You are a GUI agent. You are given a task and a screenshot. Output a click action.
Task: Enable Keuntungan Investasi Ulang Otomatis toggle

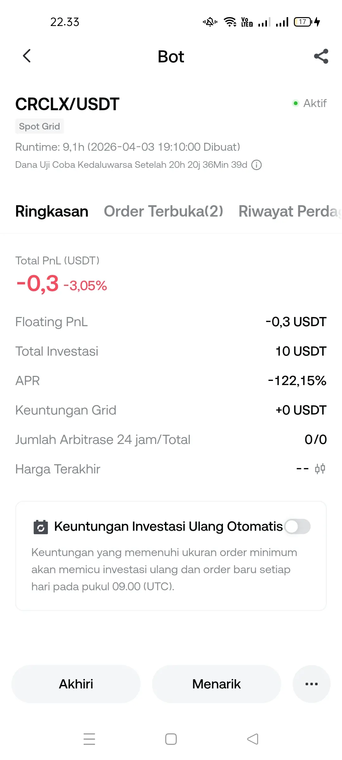tap(297, 527)
